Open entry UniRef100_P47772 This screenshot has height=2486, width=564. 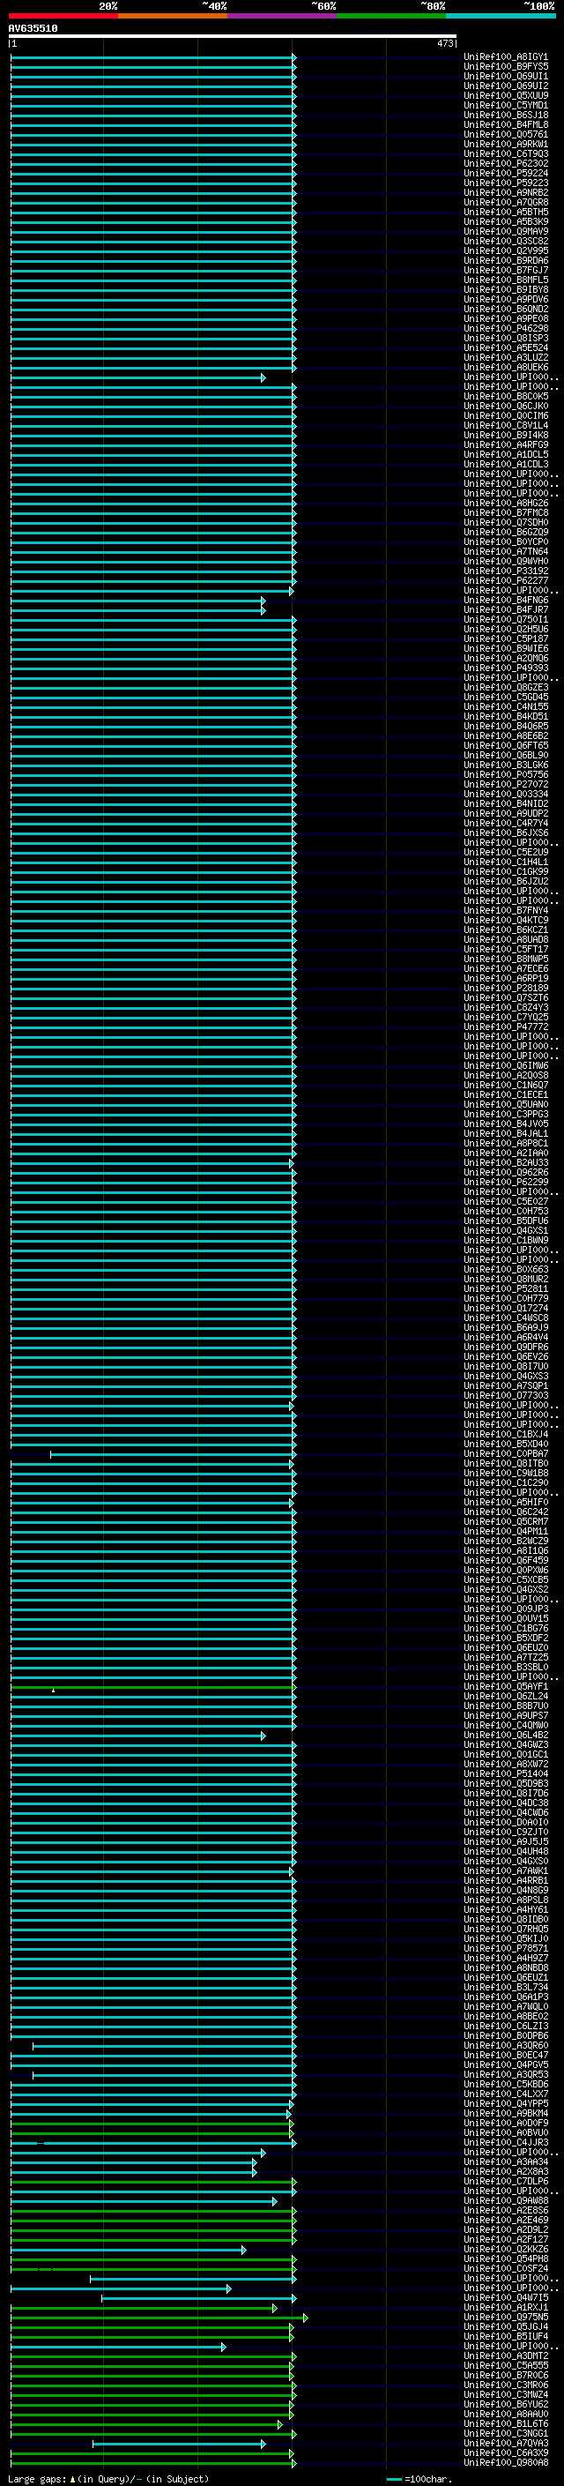click(x=506, y=1027)
